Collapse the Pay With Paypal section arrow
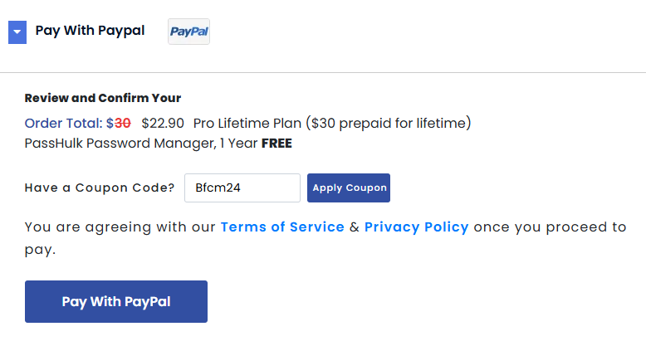This screenshot has height=346, width=646. 17,32
